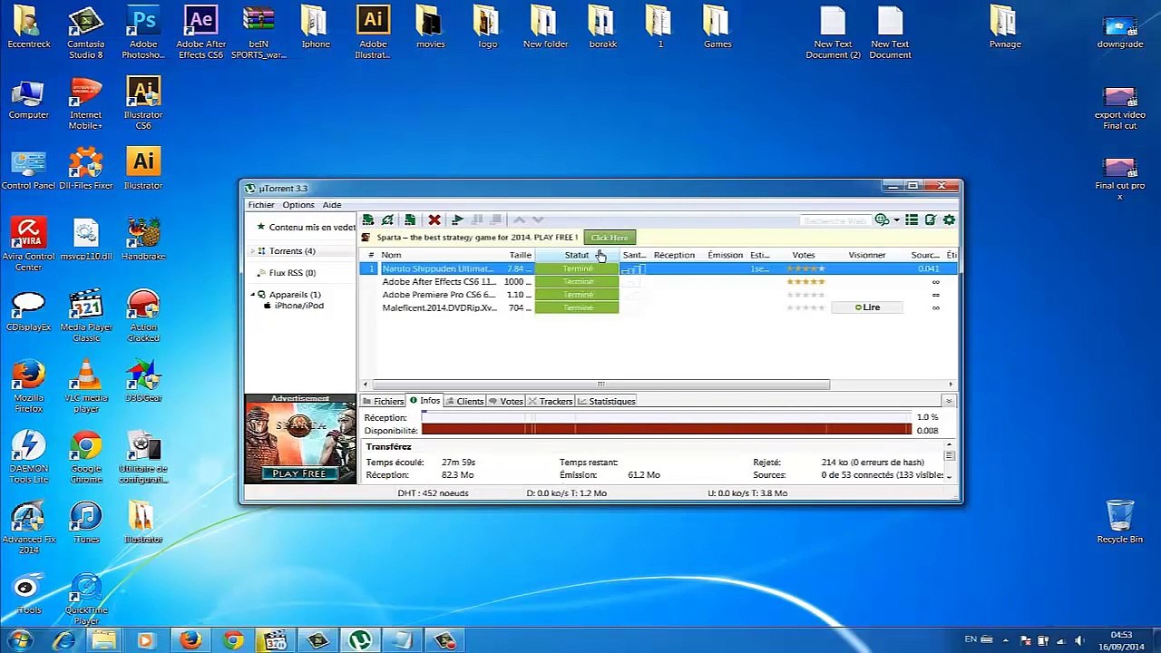Remove the selected torrent with red X
Image resolution: width=1161 pixels, height=653 pixels.
(x=434, y=219)
